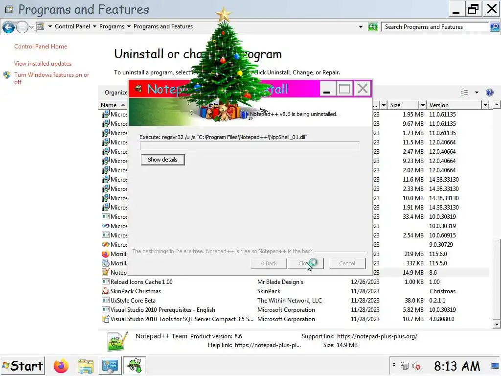The height and width of the screenshot is (376, 501).
Task: Click version 115.5.0 cell
Action: coord(438,263)
